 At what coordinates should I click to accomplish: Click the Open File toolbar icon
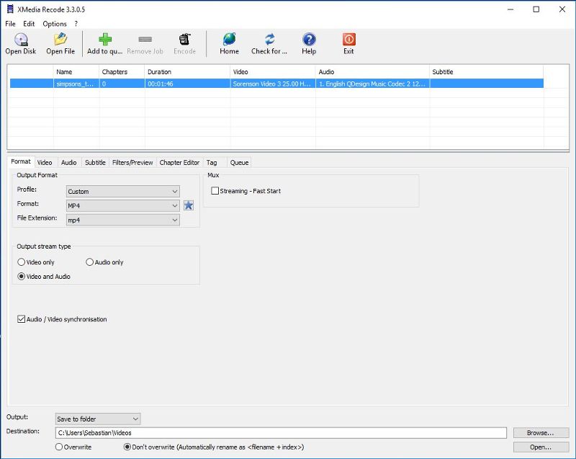62,43
